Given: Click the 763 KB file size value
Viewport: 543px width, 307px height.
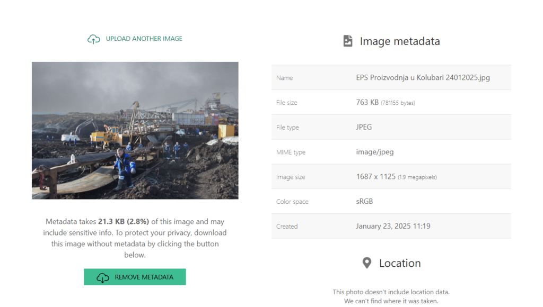Looking at the screenshot, I should click(x=367, y=102).
